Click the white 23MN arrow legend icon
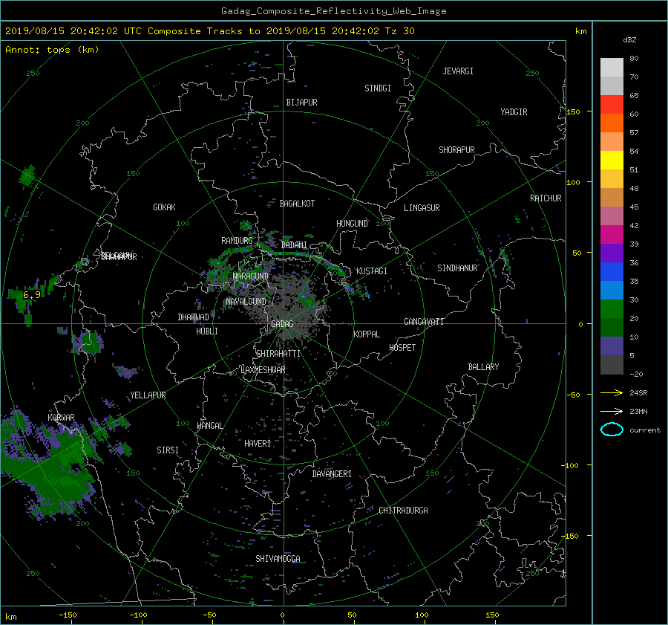The height and width of the screenshot is (625, 668). (612, 411)
